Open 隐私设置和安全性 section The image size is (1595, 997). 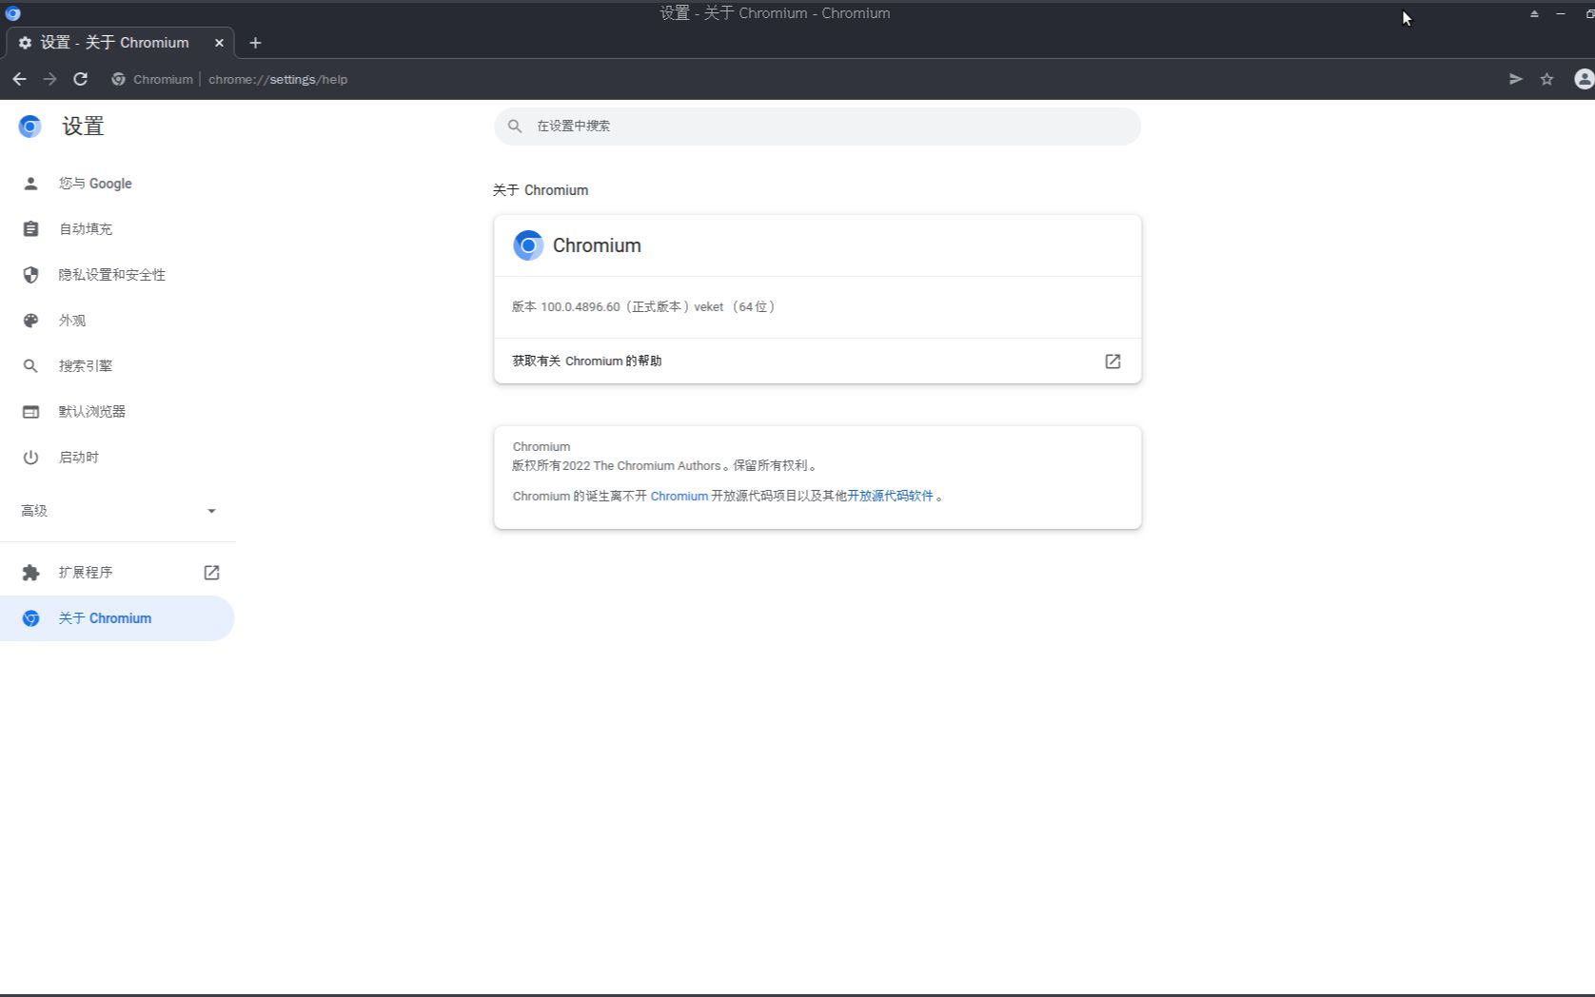click(117, 275)
